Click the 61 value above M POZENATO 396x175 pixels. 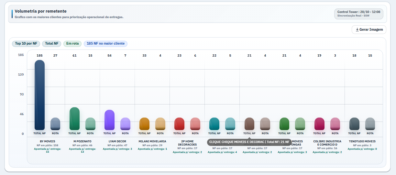(x=74, y=56)
